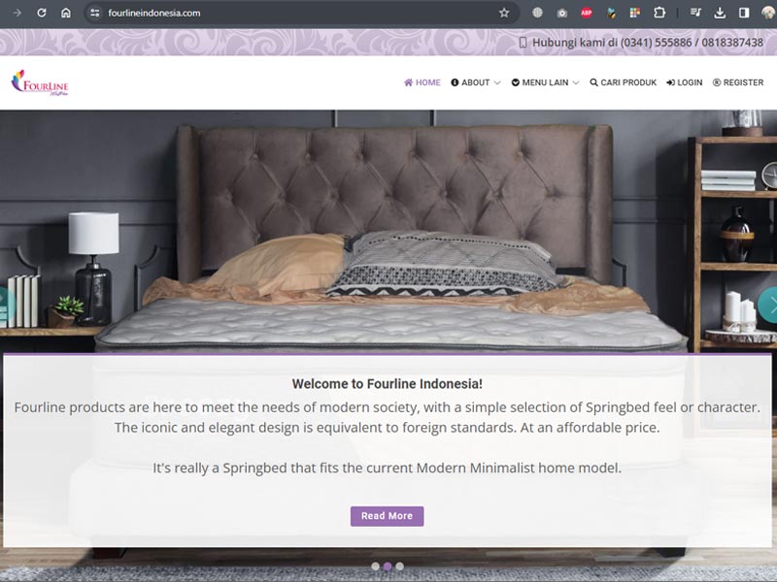Expand the MENU LAIN dropdown
Image resolution: width=777 pixels, height=582 pixels.
point(545,82)
